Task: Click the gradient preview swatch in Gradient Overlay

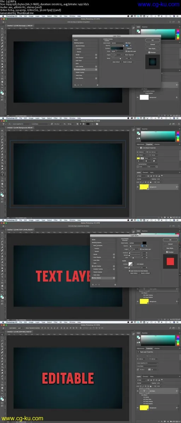Action: [117, 48]
